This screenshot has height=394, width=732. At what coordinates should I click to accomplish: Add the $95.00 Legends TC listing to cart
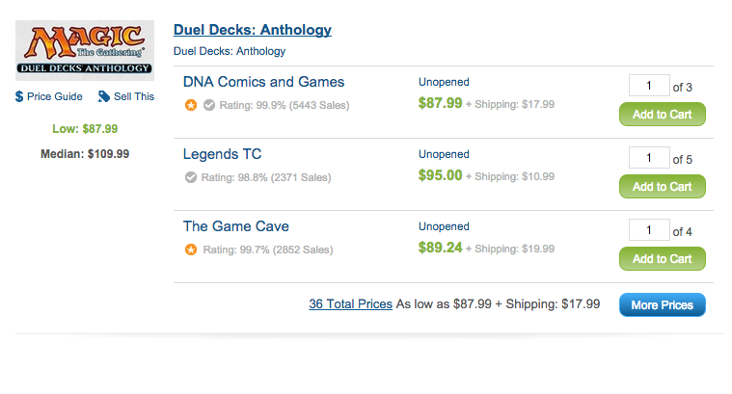(x=663, y=187)
